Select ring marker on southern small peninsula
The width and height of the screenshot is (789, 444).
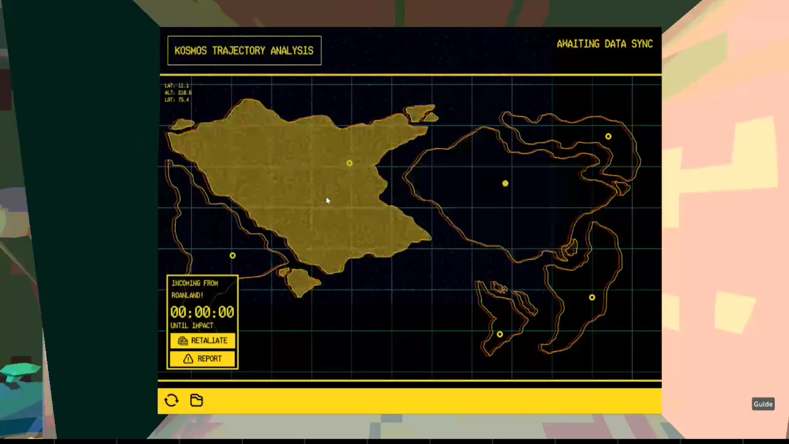coord(500,334)
